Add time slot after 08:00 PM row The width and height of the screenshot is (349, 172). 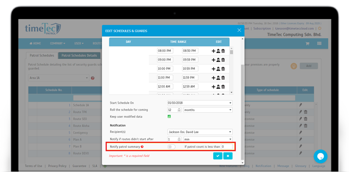(213, 51)
